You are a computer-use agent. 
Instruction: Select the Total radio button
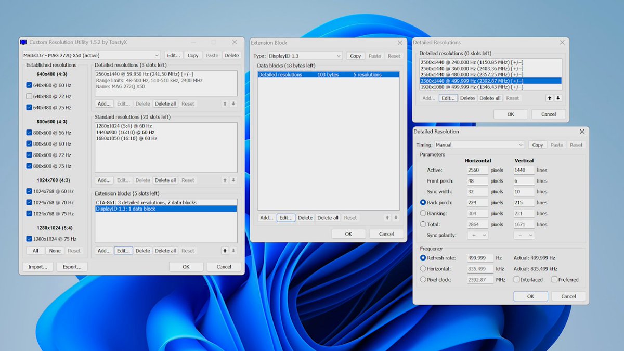(423, 224)
